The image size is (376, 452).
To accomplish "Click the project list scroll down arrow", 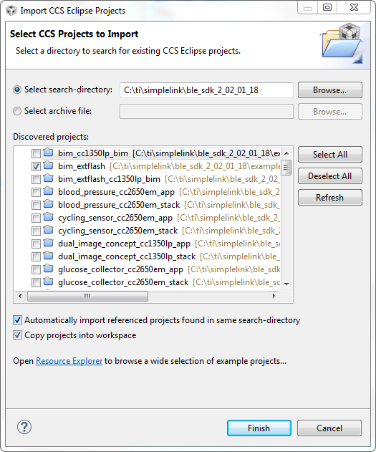I will 286,284.
